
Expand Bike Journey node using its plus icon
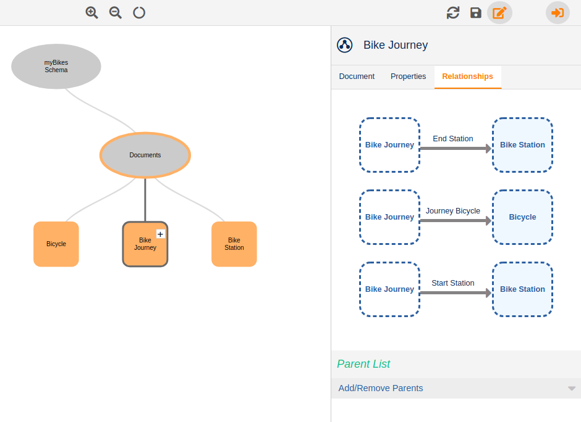coord(160,234)
